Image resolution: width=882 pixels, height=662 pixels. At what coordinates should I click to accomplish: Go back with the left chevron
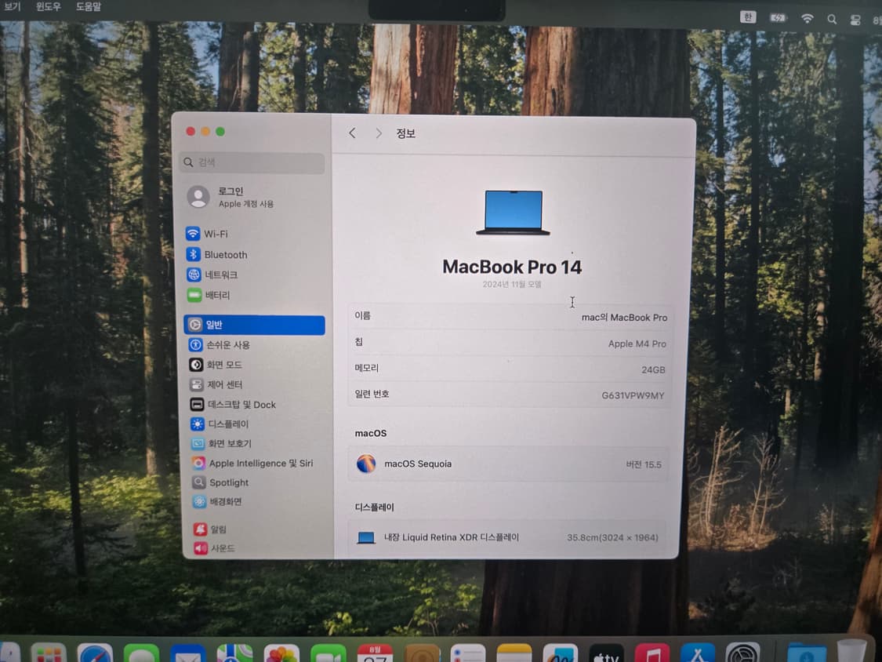click(x=352, y=133)
